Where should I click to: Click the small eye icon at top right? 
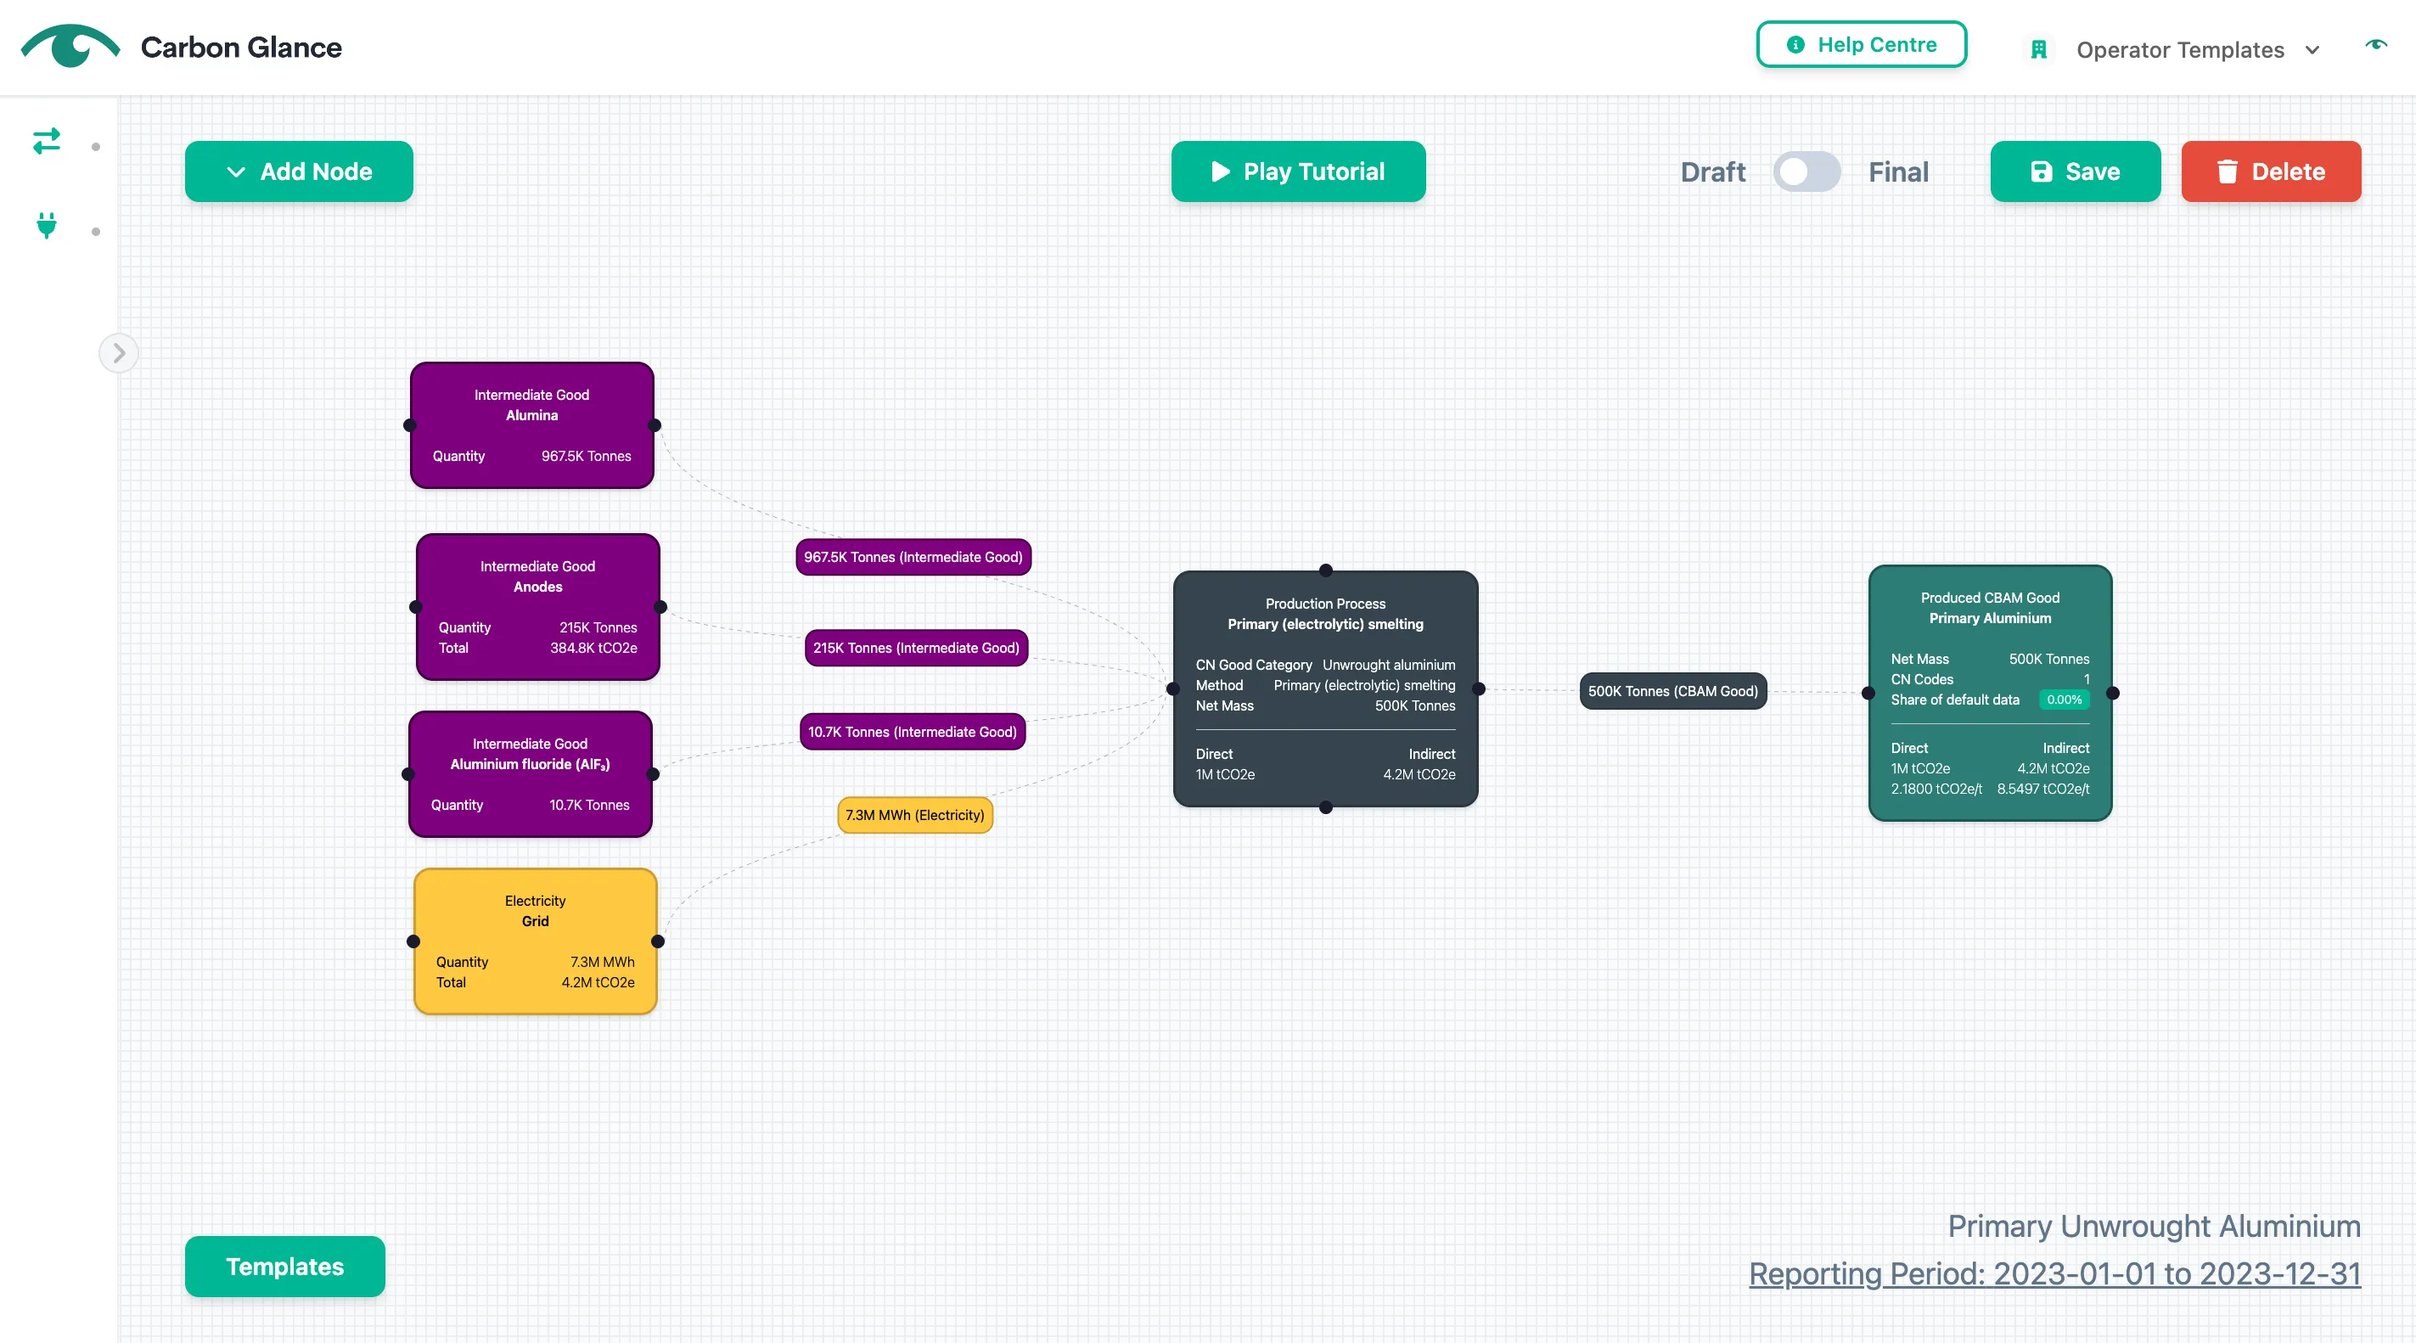tap(2375, 44)
